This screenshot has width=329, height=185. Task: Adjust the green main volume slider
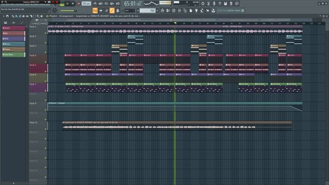(68, 10)
